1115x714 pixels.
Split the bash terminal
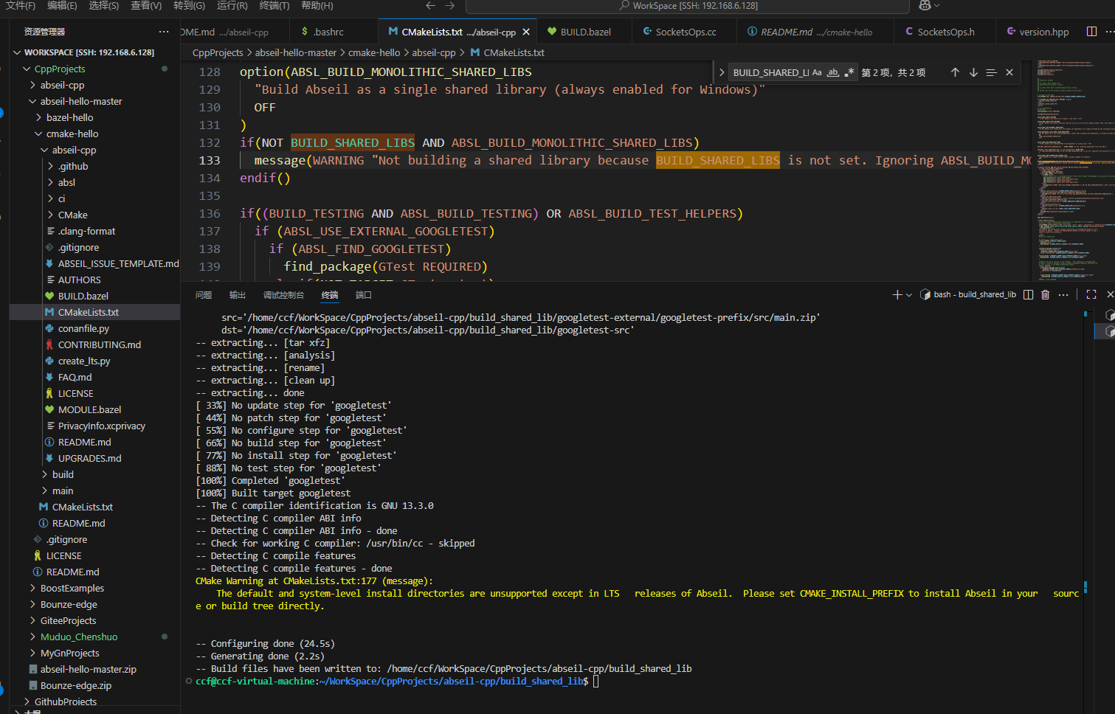[x=1028, y=294]
